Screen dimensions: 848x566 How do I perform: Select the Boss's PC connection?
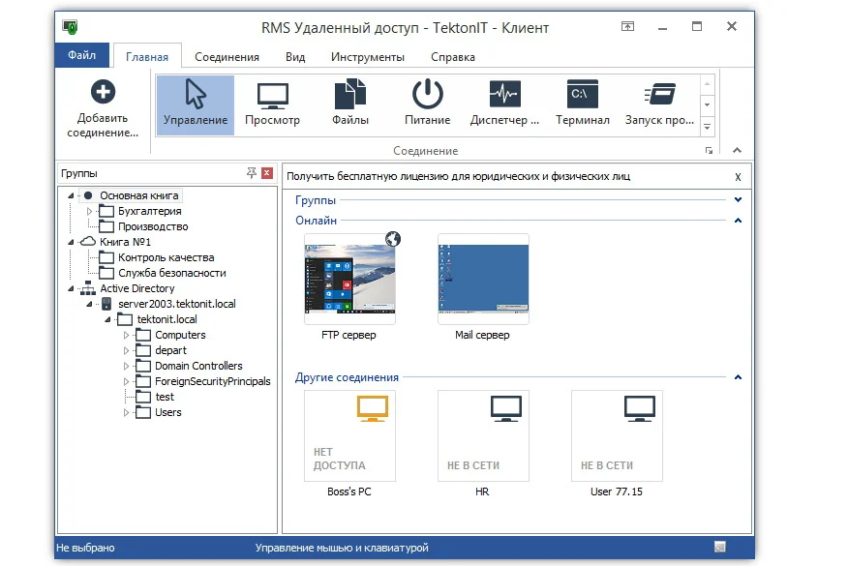pyautogui.click(x=349, y=435)
